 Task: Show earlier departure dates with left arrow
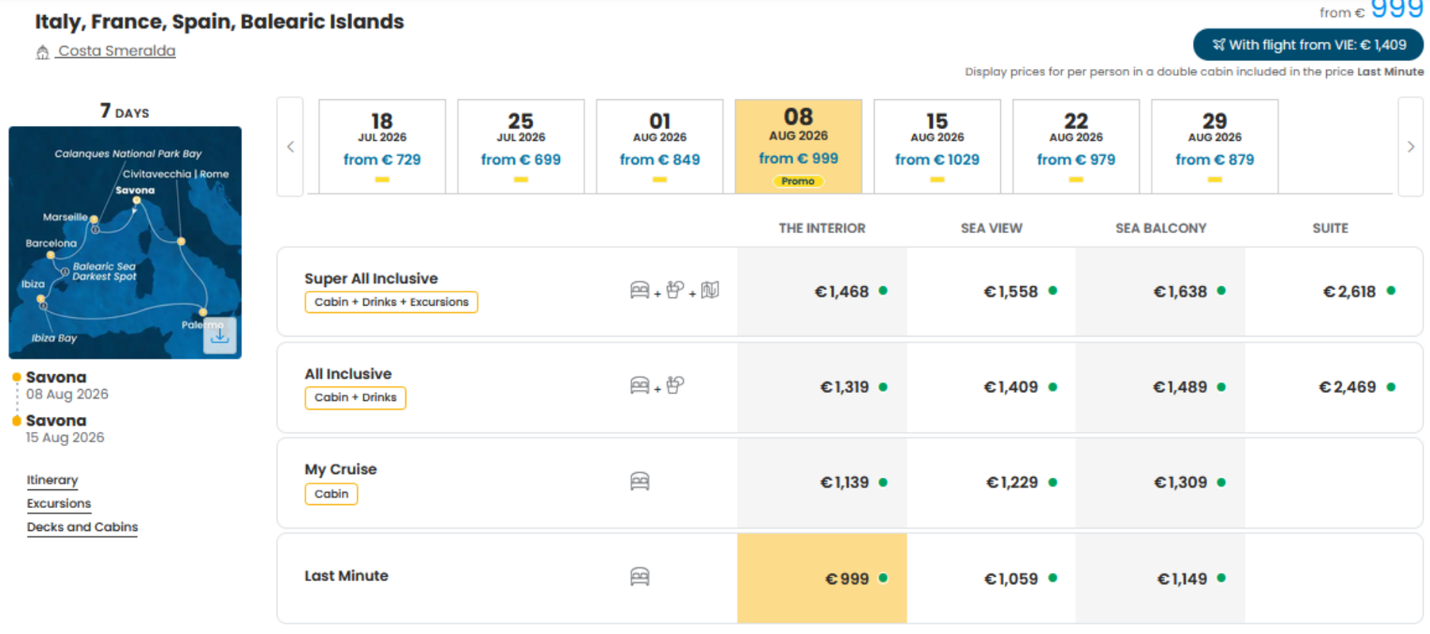pos(290,147)
